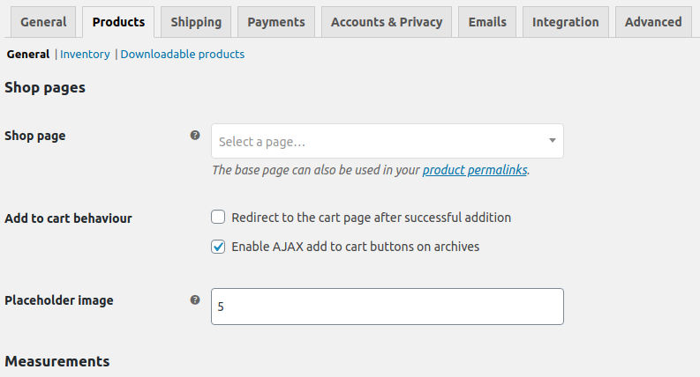700x377 pixels.
Task: Click the Products tab
Action: coord(118,22)
